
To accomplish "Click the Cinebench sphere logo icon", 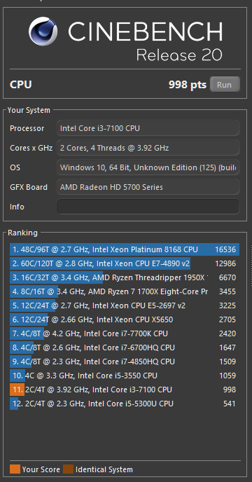I will pyautogui.click(x=43, y=31).
